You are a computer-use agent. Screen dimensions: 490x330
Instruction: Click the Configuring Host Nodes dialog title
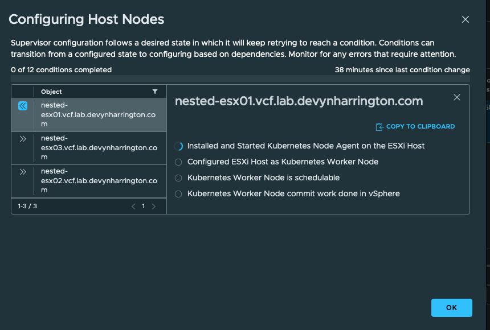coord(86,19)
